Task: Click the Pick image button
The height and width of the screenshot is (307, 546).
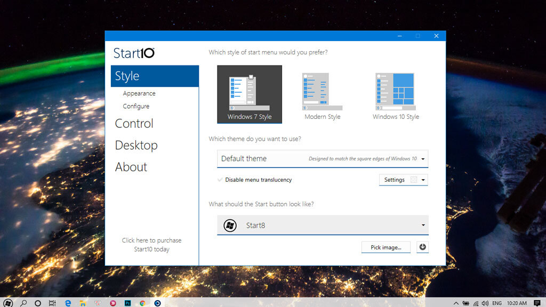Action: 386,247
